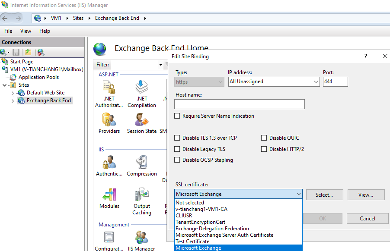Open the Providers feature icon
Viewport: 390px width, 251px height.
109,119
